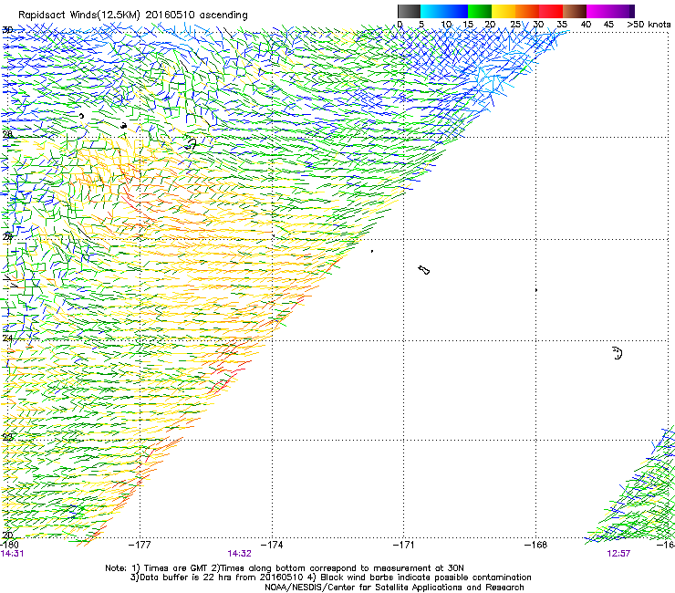Viewport: 675px width, 593px height.
Task: Click the '-177' longitude label
Action: (140, 545)
